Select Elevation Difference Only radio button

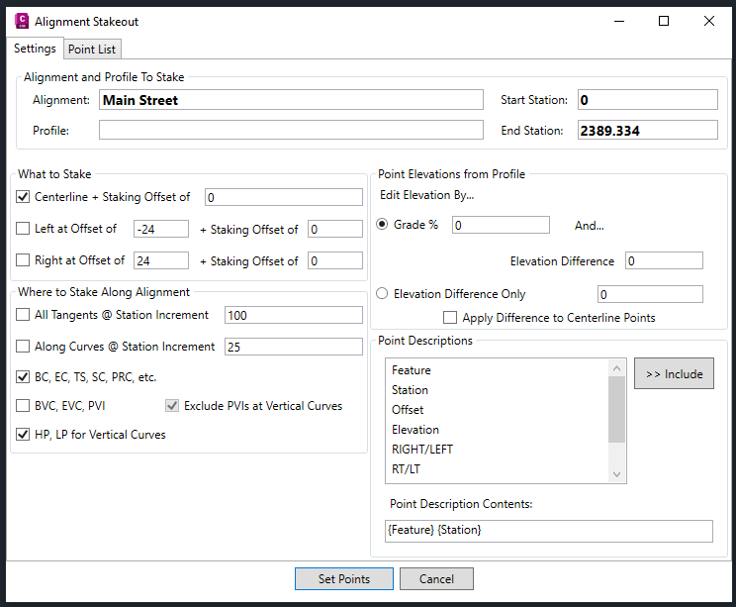pos(382,294)
